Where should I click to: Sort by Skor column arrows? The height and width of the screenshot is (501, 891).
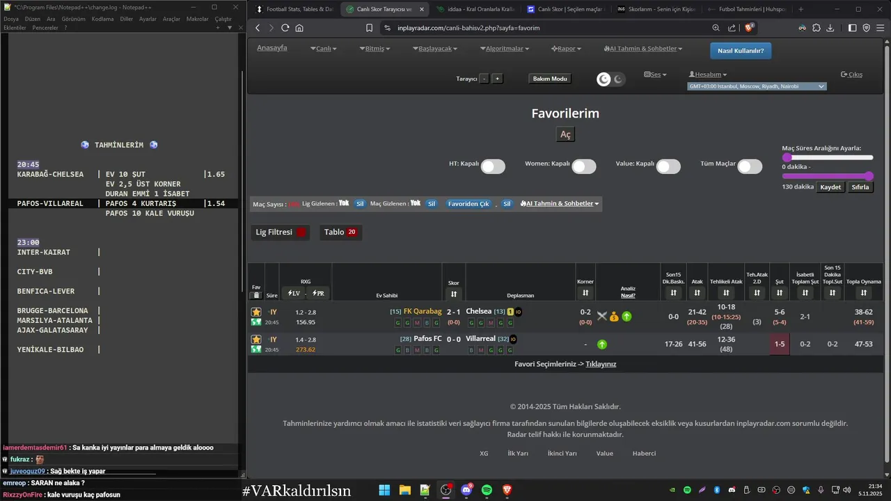(x=454, y=294)
